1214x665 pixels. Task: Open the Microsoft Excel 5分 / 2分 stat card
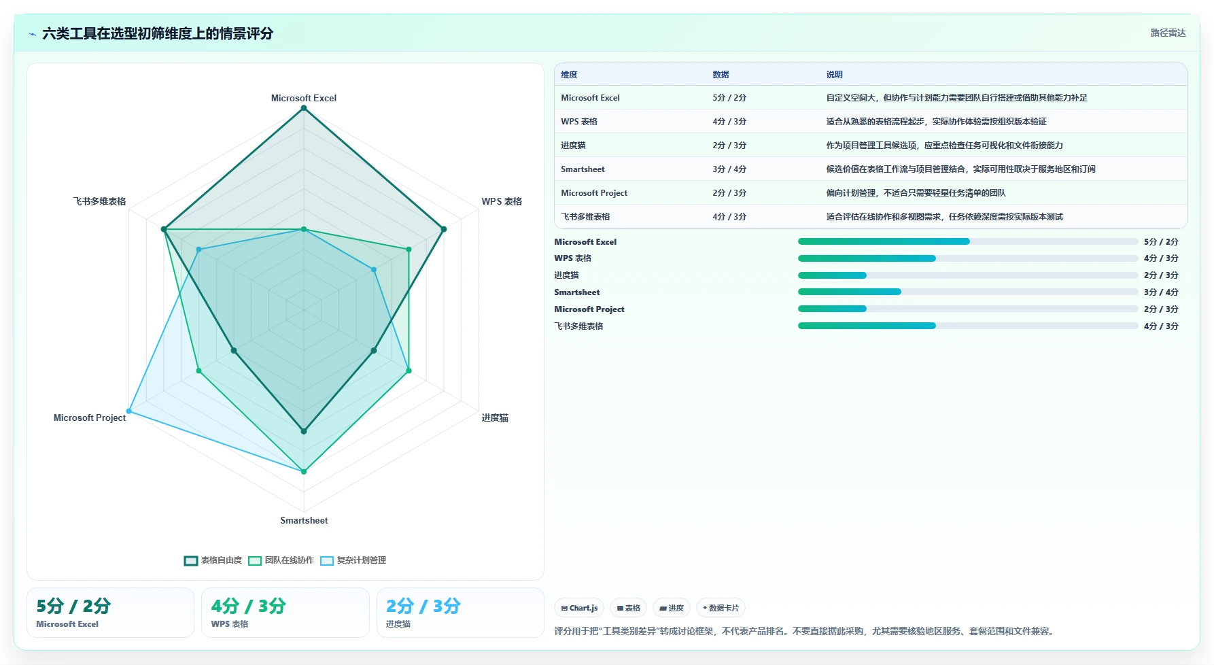point(111,613)
